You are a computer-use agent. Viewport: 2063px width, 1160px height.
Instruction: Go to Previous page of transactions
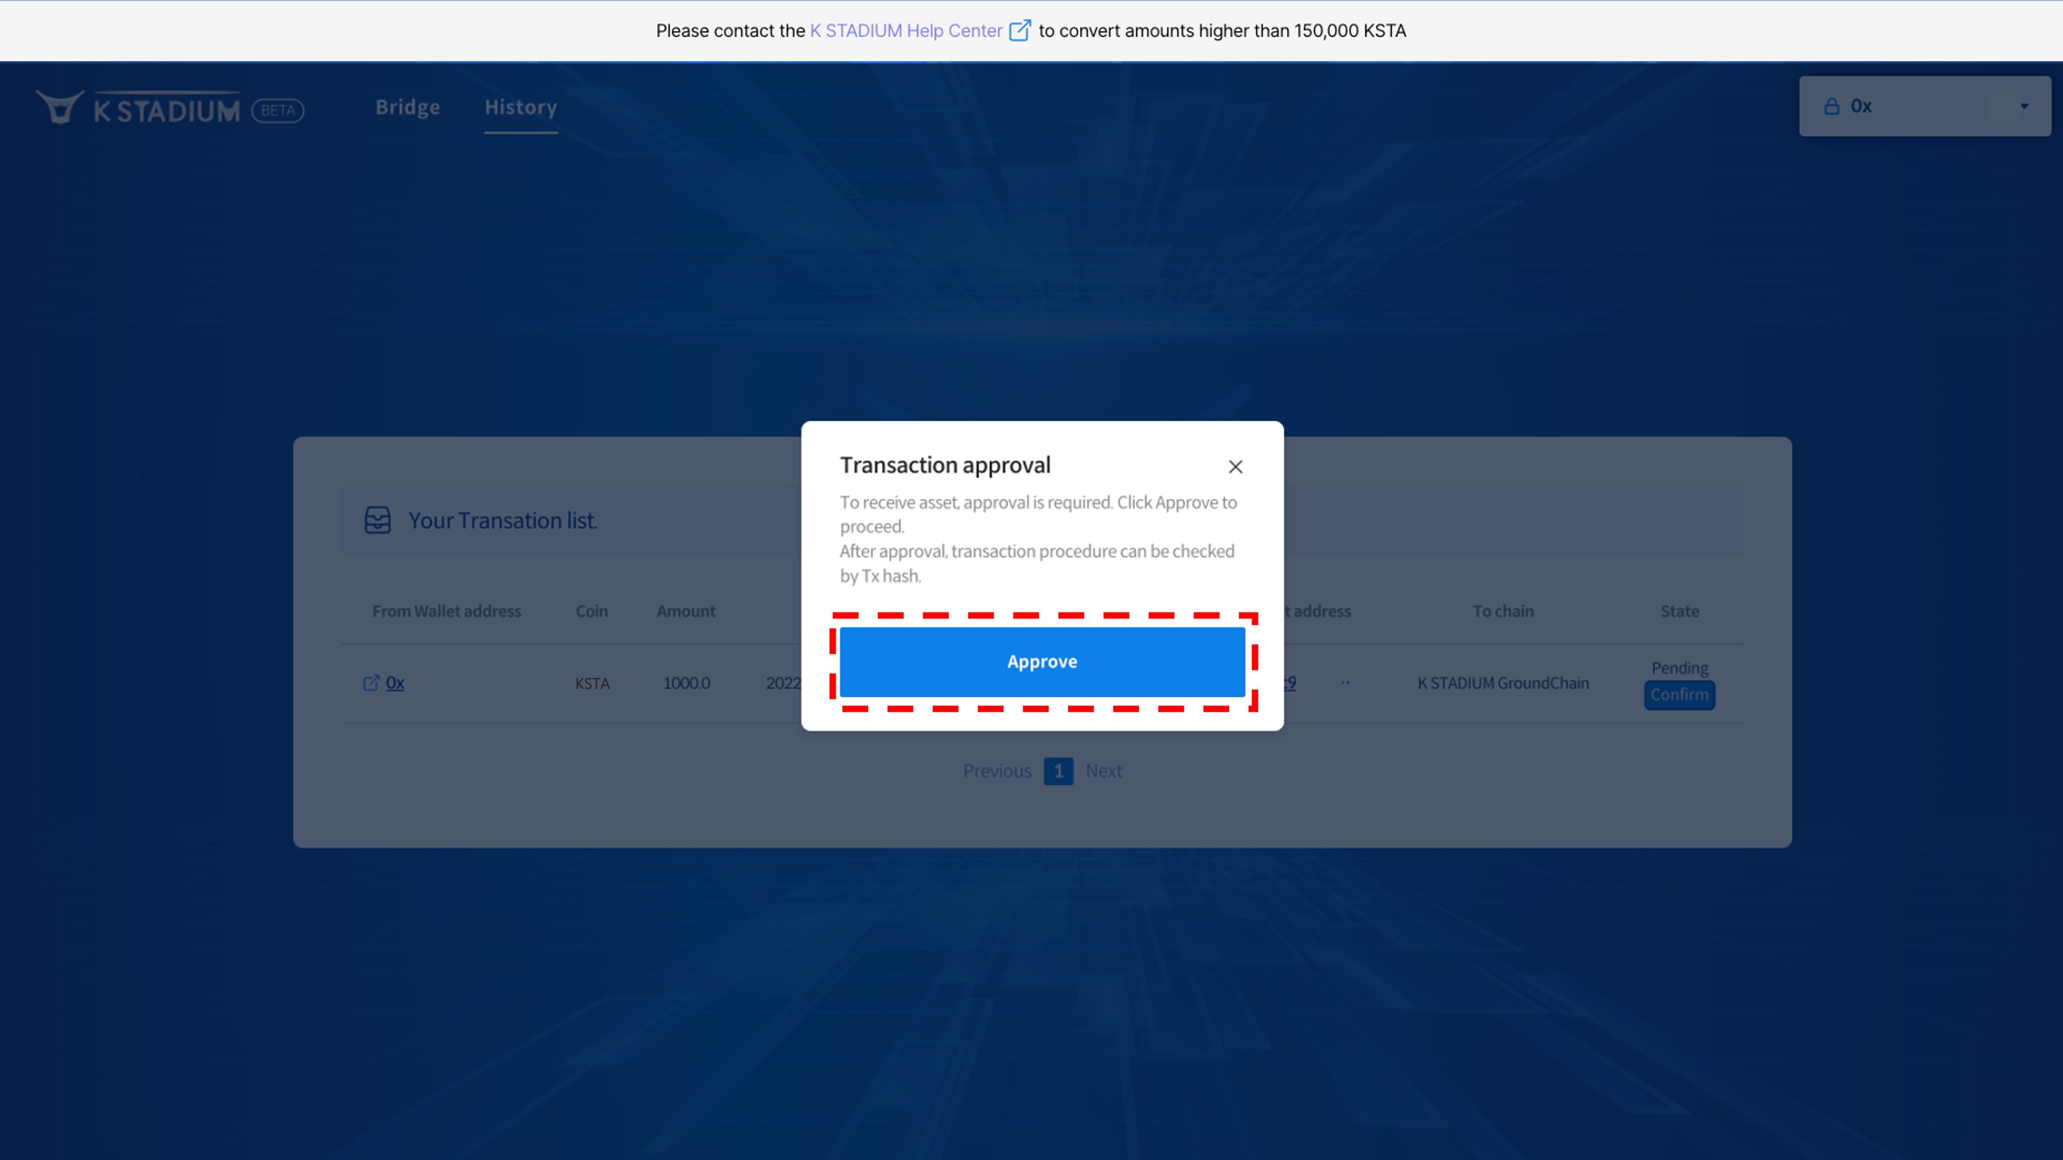tap(996, 771)
